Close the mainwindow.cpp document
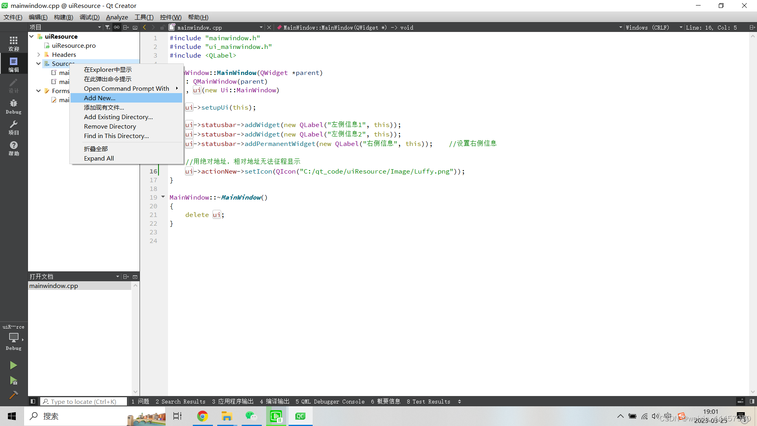The width and height of the screenshot is (757, 426). click(x=269, y=27)
